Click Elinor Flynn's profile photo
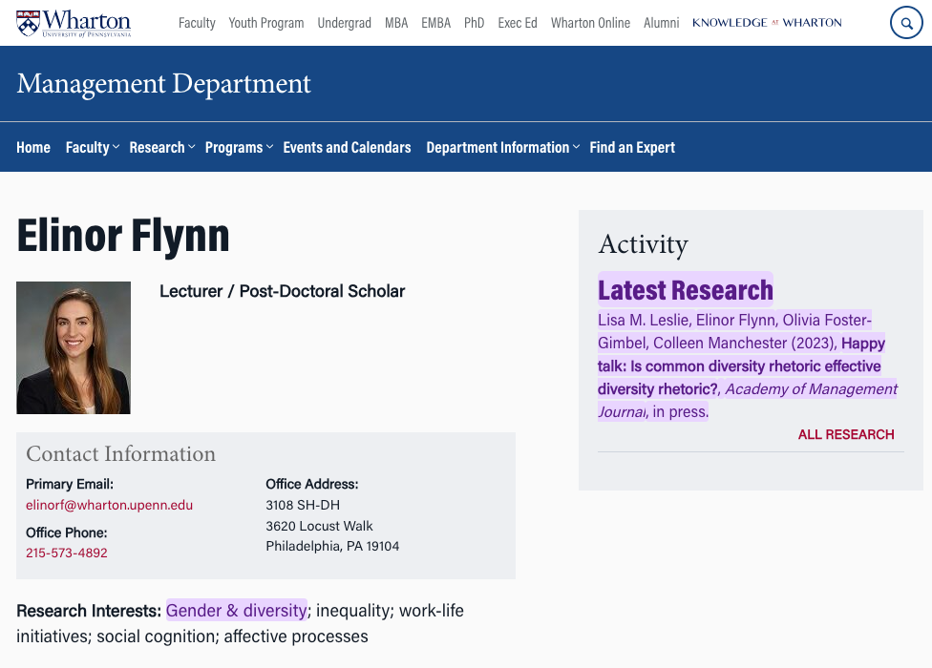 click(74, 347)
